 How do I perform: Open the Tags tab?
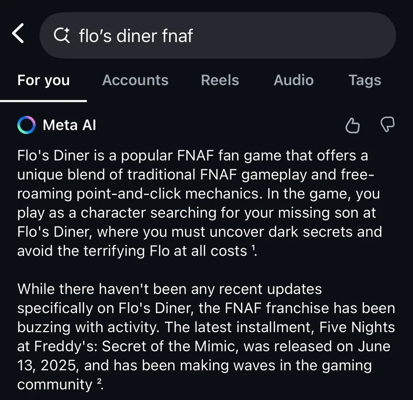[x=365, y=80]
